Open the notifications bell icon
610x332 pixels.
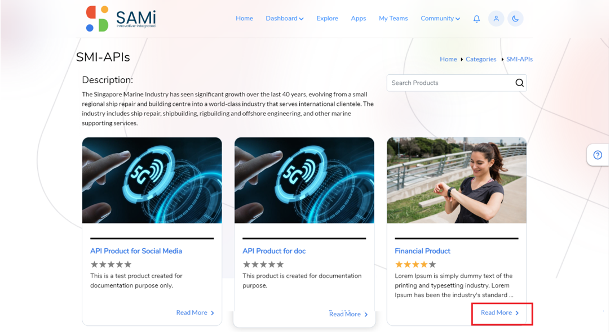[476, 19]
